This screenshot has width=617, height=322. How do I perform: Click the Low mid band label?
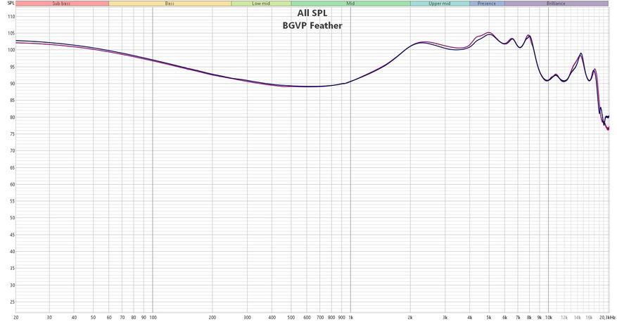tap(261, 4)
